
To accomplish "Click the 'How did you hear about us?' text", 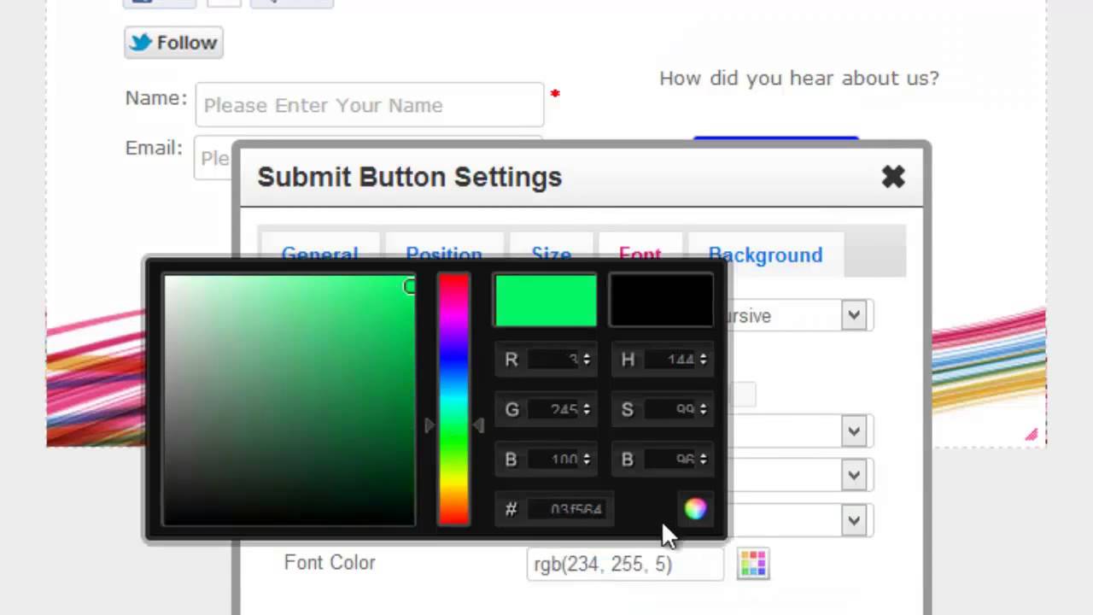I will coord(799,79).
